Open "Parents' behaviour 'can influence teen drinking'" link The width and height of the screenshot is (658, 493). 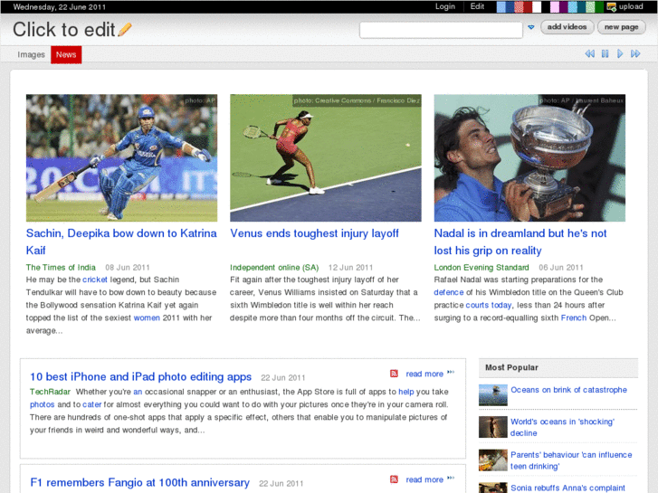click(x=571, y=460)
